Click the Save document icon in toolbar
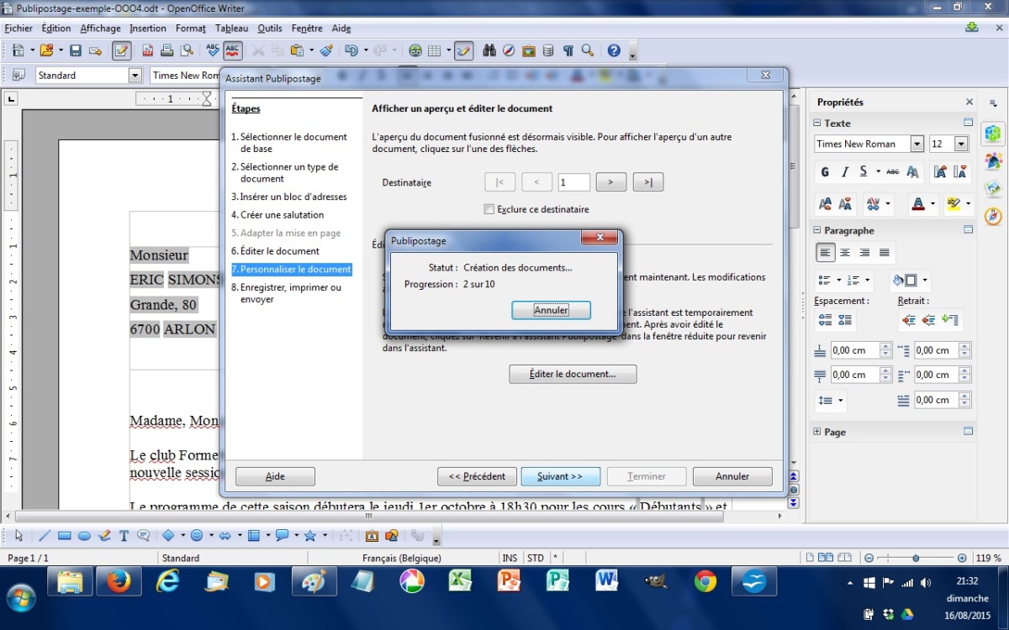Viewport: 1009px width, 630px height. click(x=76, y=50)
